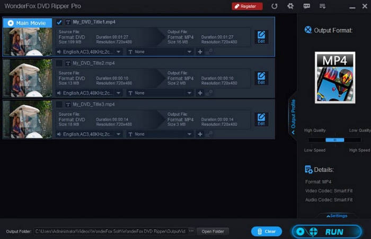Click the quality/speed slider handle
The width and height of the screenshot is (371, 239).
pyautogui.click(x=335, y=140)
